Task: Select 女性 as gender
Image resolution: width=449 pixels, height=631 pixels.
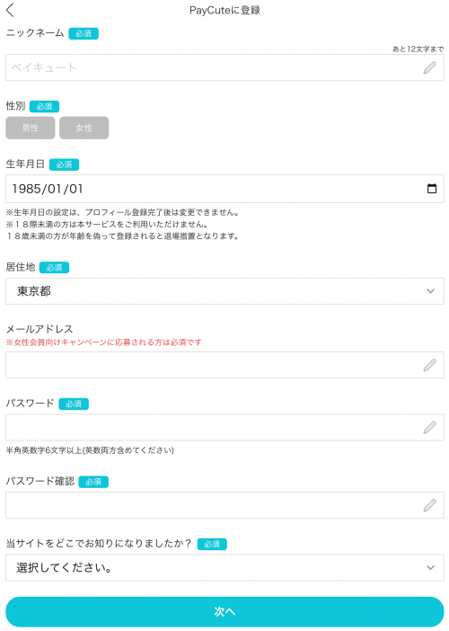Action: point(84,128)
